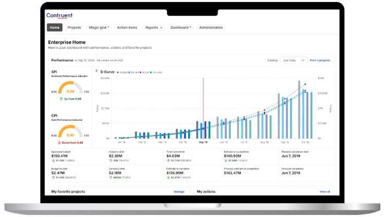Screen dimensions: 385x217
Task: Click the external link icon on Dashboard
Action: click(190, 27)
